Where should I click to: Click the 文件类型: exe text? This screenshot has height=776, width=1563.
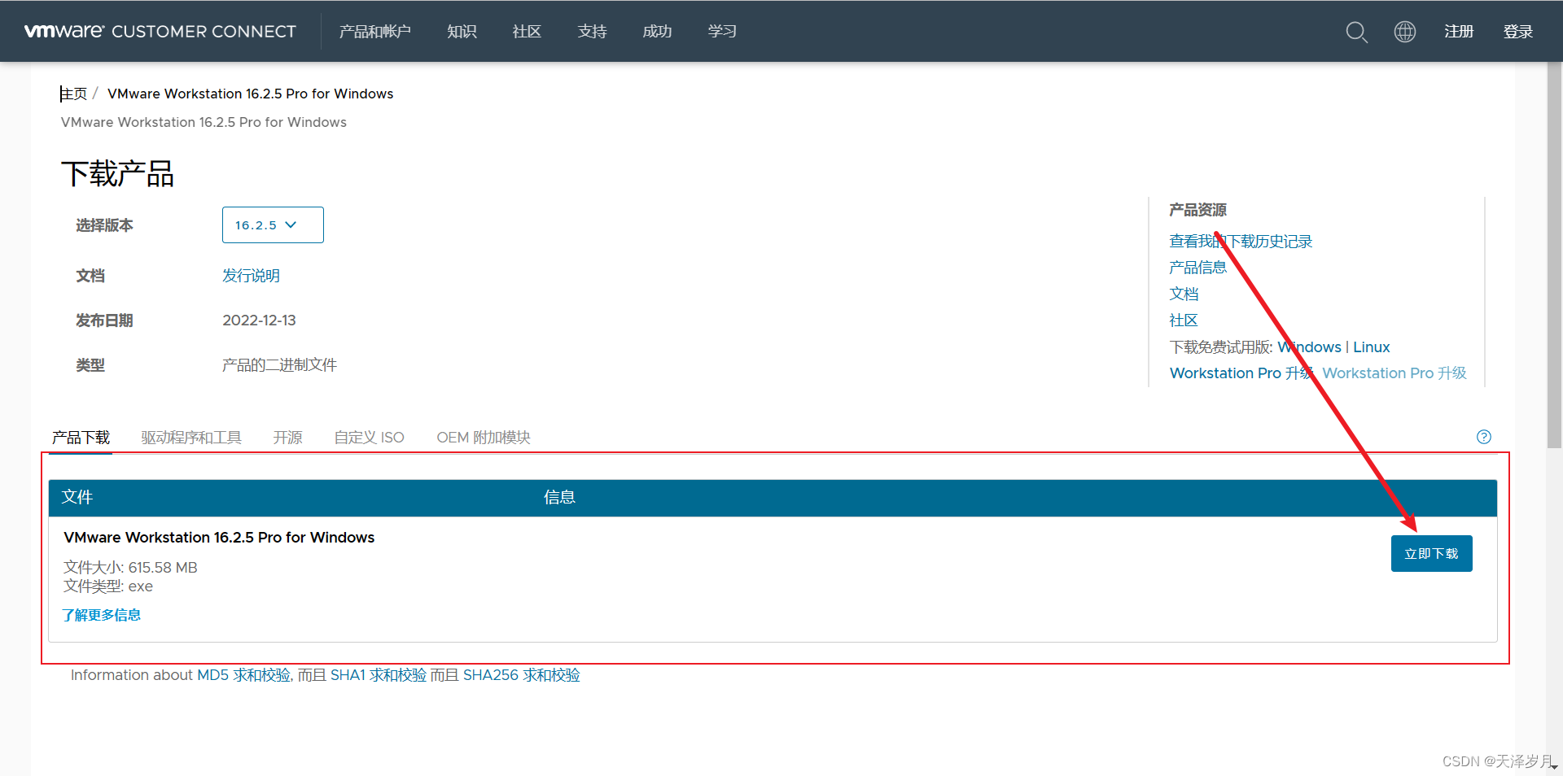click(x=108, y=586)
